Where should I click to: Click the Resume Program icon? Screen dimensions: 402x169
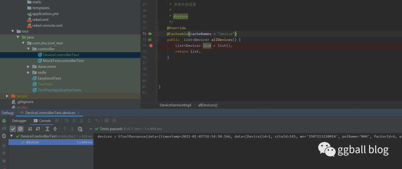[4, 146]
